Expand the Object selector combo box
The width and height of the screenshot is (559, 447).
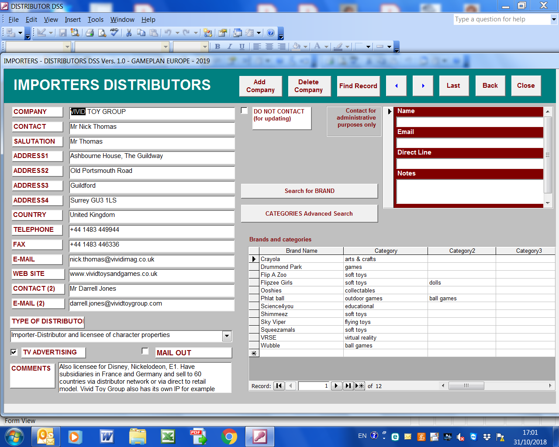(x=67, y=47)
